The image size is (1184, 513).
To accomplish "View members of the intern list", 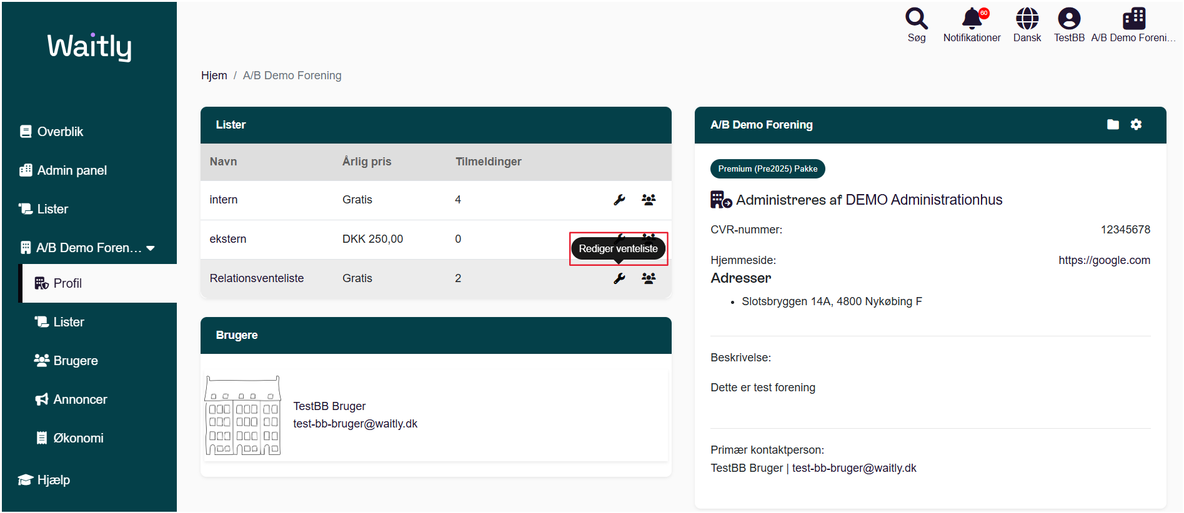I will (649, 200).
